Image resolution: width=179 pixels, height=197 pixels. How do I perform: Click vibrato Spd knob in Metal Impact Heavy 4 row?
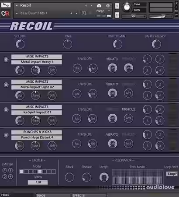point(113,68)
